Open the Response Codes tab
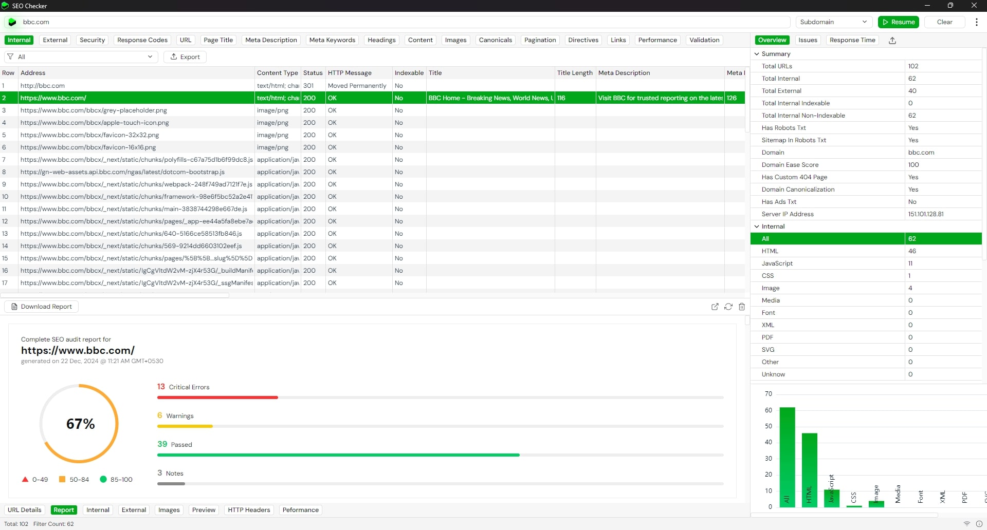Image resolution: width=987 pixels, height=530 pixels. tap(142, 40)
